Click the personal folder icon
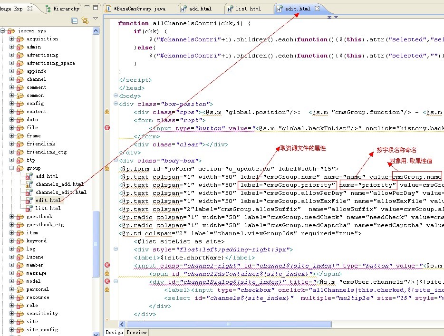This screenshot has width=444, height=336. [20, 289]
